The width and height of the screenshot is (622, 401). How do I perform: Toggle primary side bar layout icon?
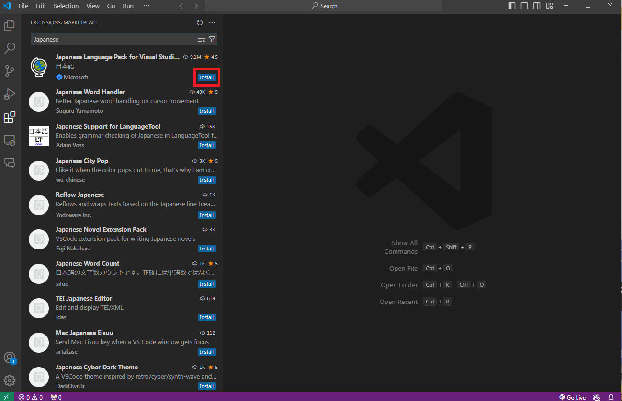512,6
